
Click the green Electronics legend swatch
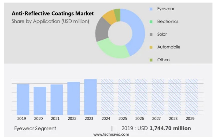coord(151,22)
